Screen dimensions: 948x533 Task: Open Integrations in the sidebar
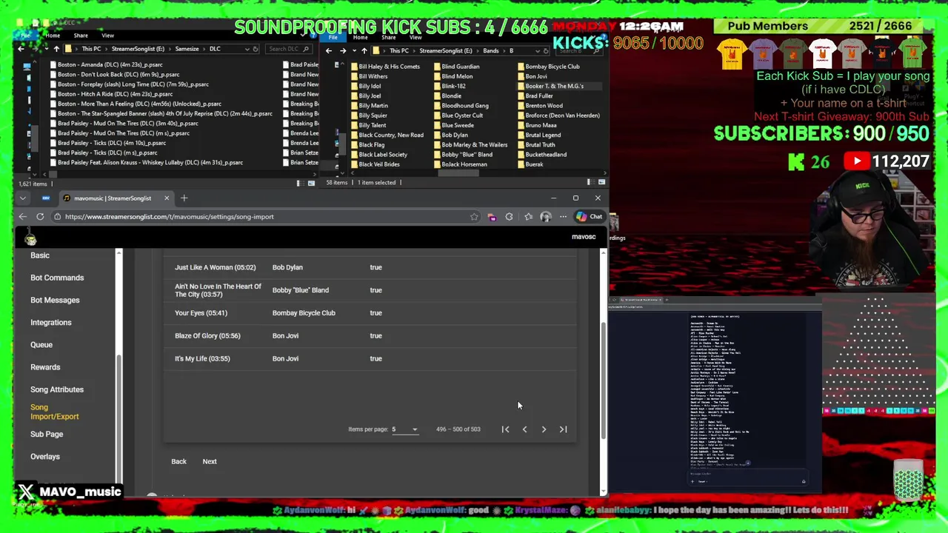pos(51,322)
